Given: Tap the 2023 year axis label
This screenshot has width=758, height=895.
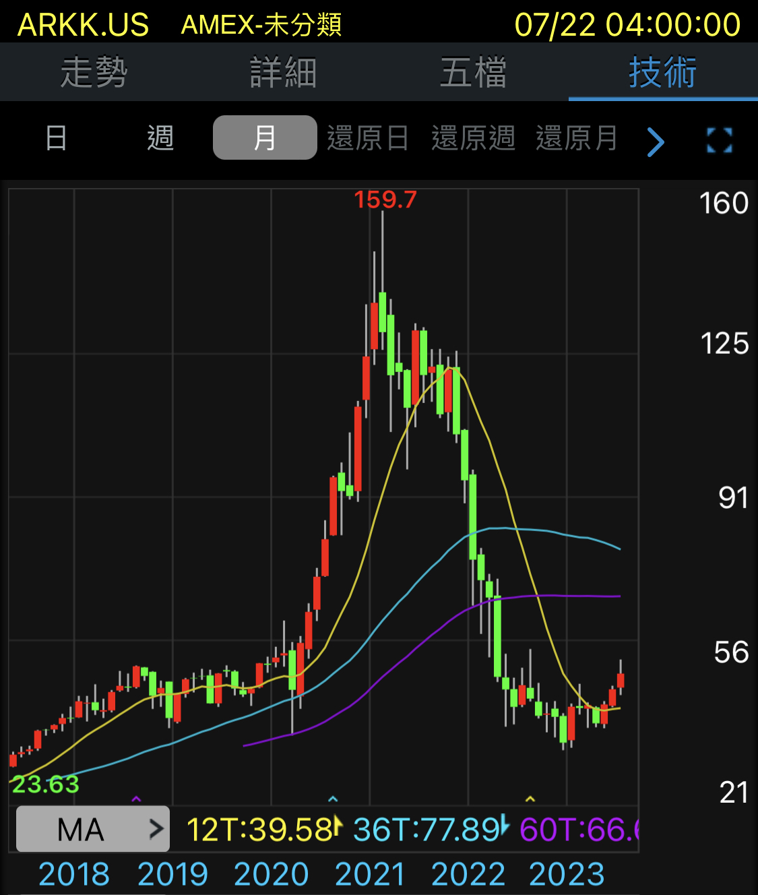Looking at the screenshot, I should [x=567, y=874].
